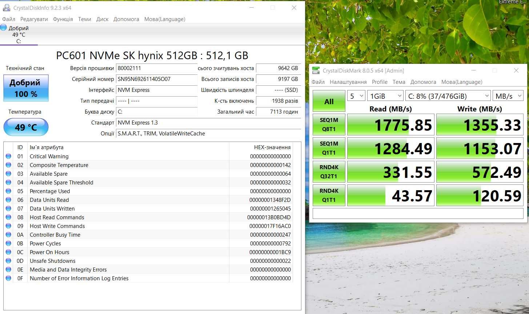Click the Добрий 100 % health status button
This screenshot has height=314, width=529.
(x=26, y=88)
